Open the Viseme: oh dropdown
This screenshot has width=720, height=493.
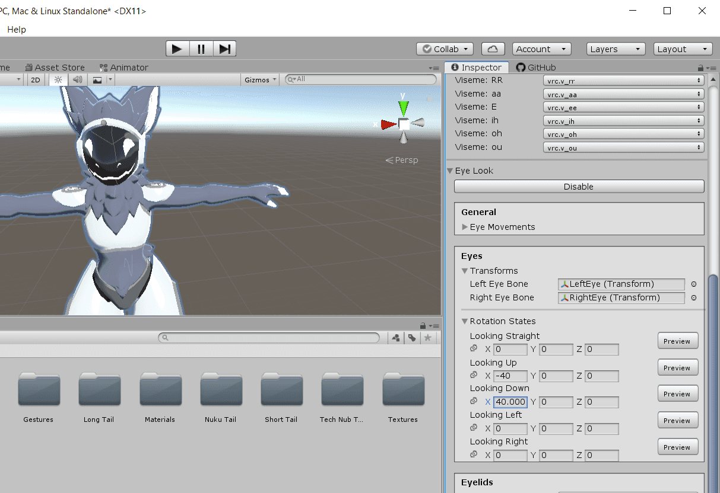point(624,134)
